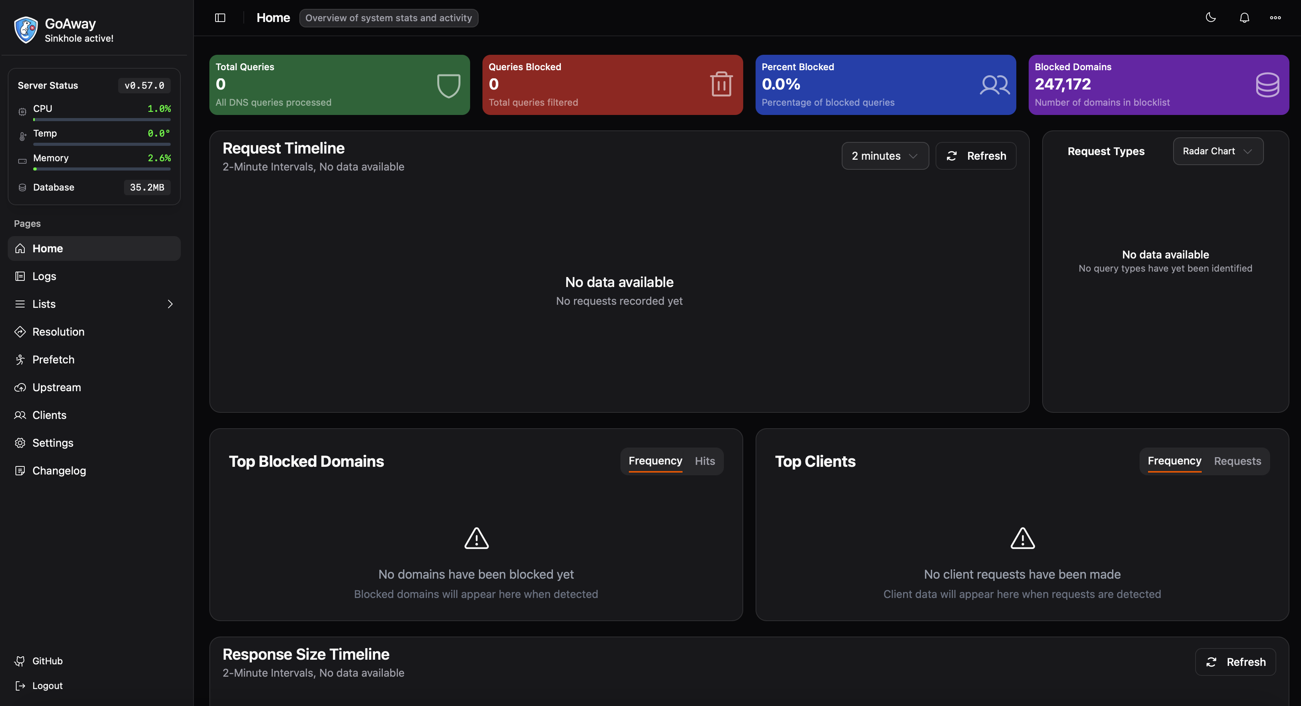Click the Clients people icon in sidebar
The width and height of the screenshot is (1301, 706).
pyautogui.click(x=20, y=415)
